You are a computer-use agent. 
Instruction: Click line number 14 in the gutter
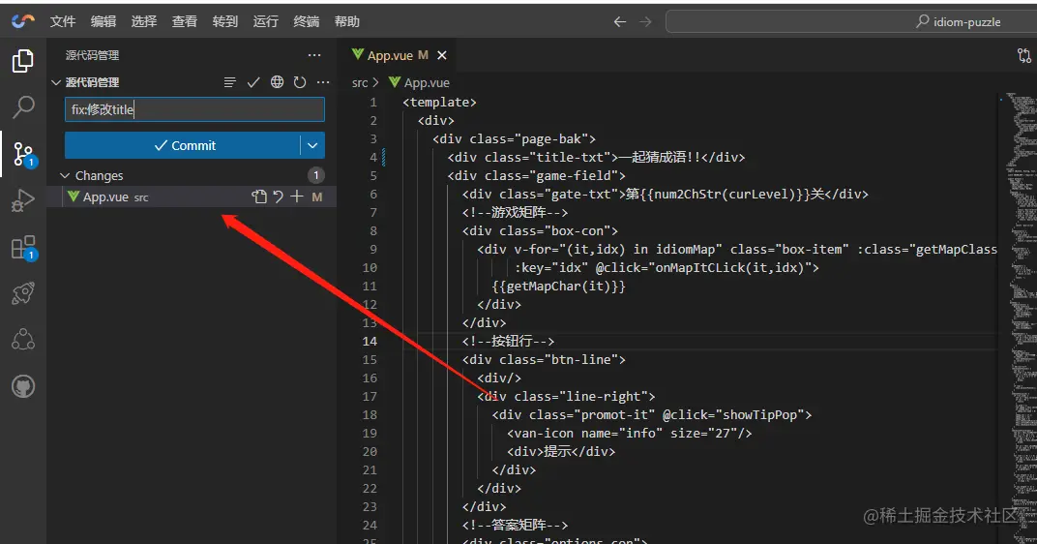coord(369,341)
